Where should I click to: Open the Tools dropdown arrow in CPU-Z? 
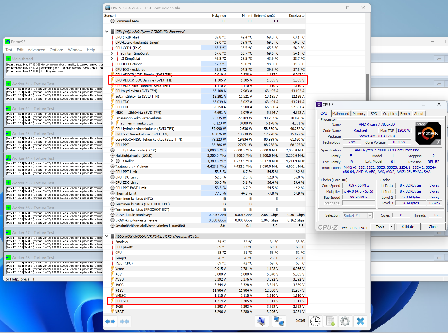[392, 227]
